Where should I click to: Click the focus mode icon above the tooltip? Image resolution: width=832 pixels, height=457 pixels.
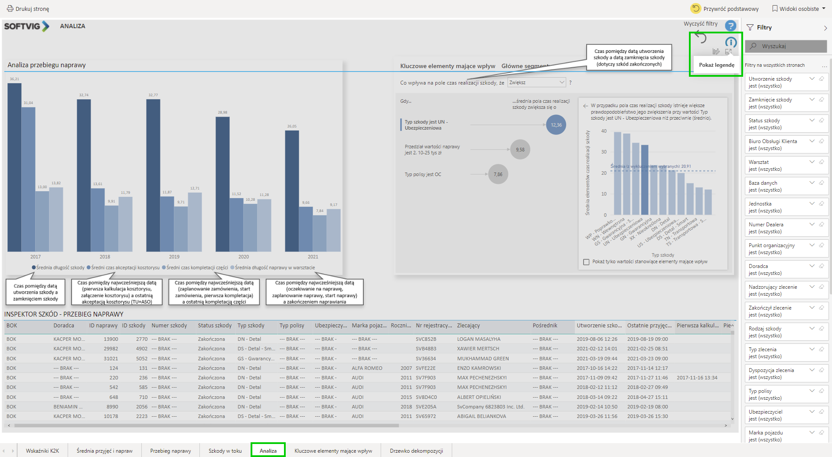click(x=728, y=52)
